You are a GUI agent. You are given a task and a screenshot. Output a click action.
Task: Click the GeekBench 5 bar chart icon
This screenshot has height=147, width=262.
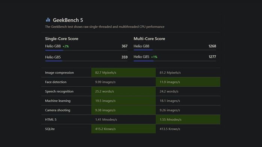pyautogui.click(x=48, y=20)
